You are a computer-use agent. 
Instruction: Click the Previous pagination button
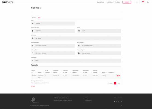tap(110, 83)
